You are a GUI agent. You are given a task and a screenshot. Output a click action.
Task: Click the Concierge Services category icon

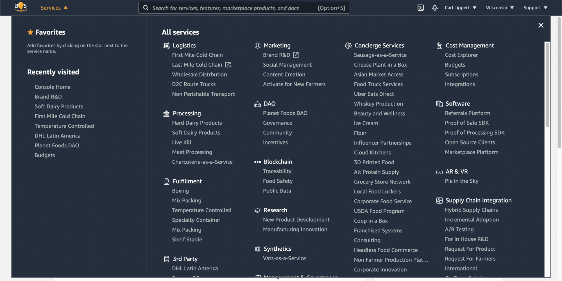point(348,46)
